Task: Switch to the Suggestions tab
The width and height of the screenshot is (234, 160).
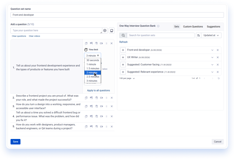Action: [214, 27]
